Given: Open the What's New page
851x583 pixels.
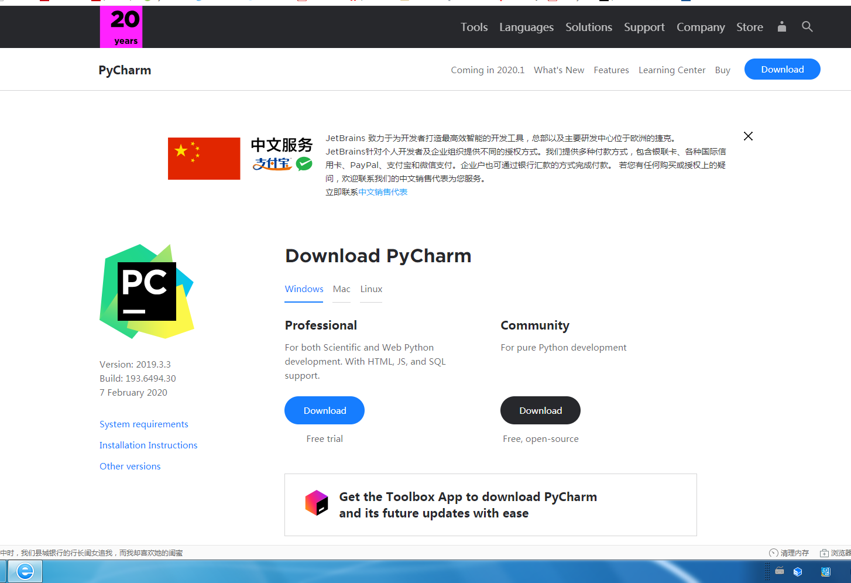Looking at the screenshot, I should click(559, 70).
